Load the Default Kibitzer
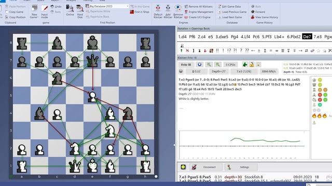The height and width of the screenshot is (186, 332). 158,11
